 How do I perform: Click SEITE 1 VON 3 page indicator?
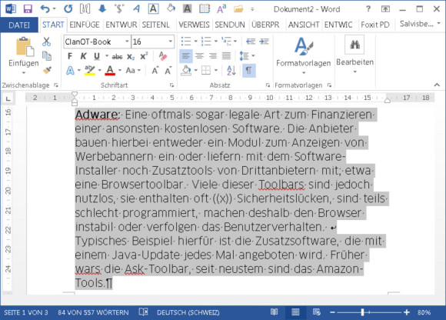(x=26, y=312)
